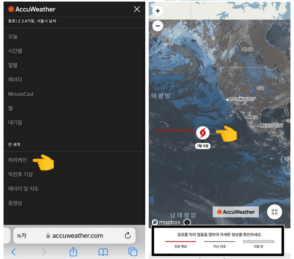Open the 월 monthly forecast
Image resolution: width=294 pixels, height=259 pixels.
point(10,108)
